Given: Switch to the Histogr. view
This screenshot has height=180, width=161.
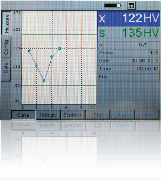Looking at the screenshot, I should [48, 115].
